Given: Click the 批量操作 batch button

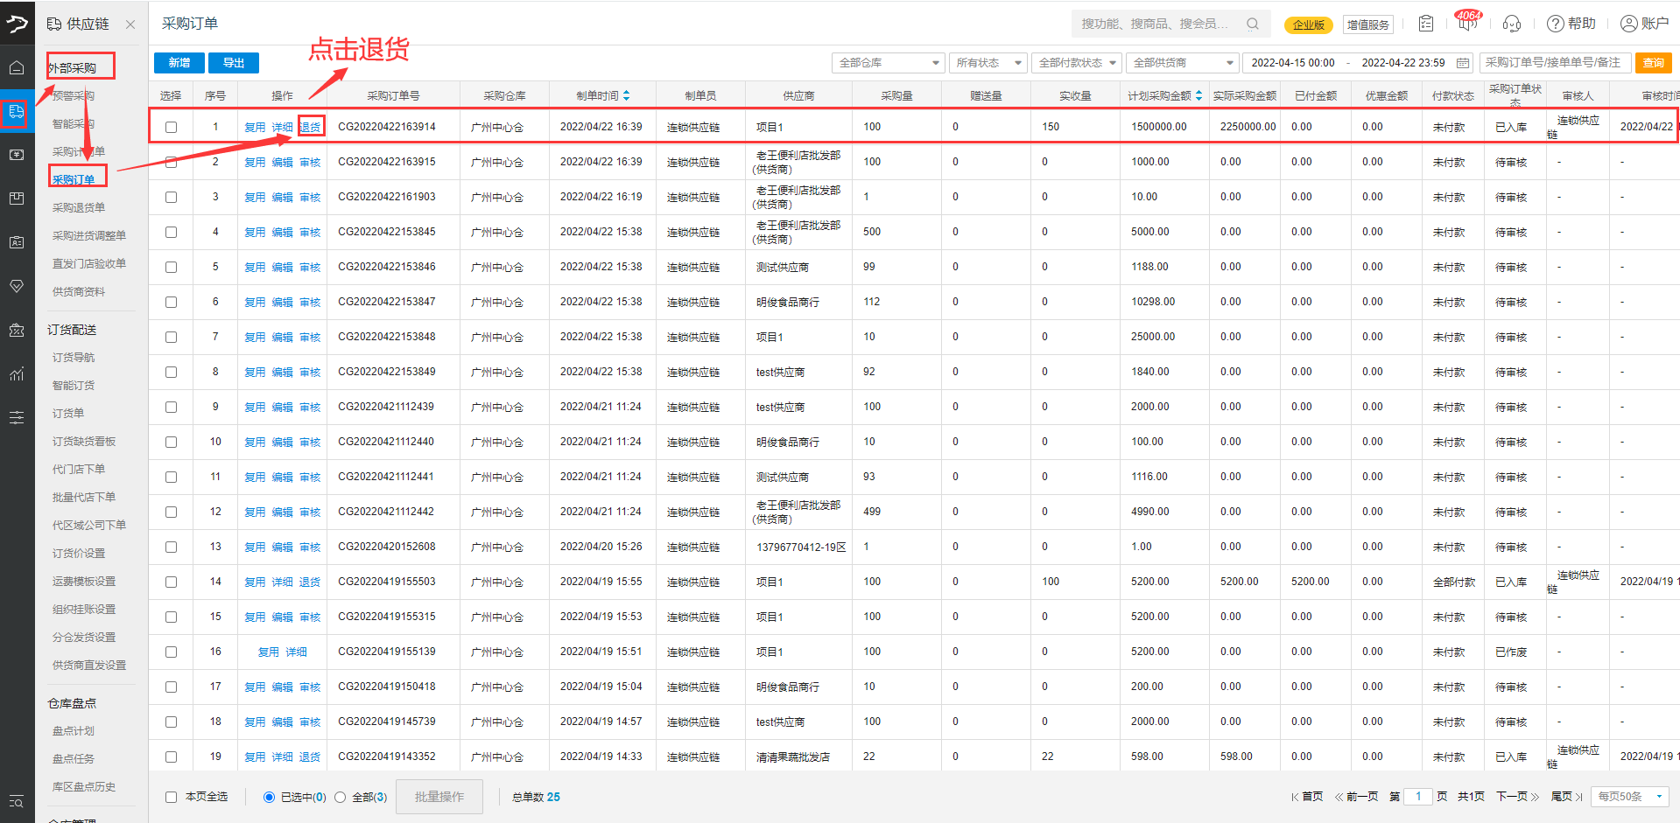Looking at the screenshot, I should tap(439, 797).
